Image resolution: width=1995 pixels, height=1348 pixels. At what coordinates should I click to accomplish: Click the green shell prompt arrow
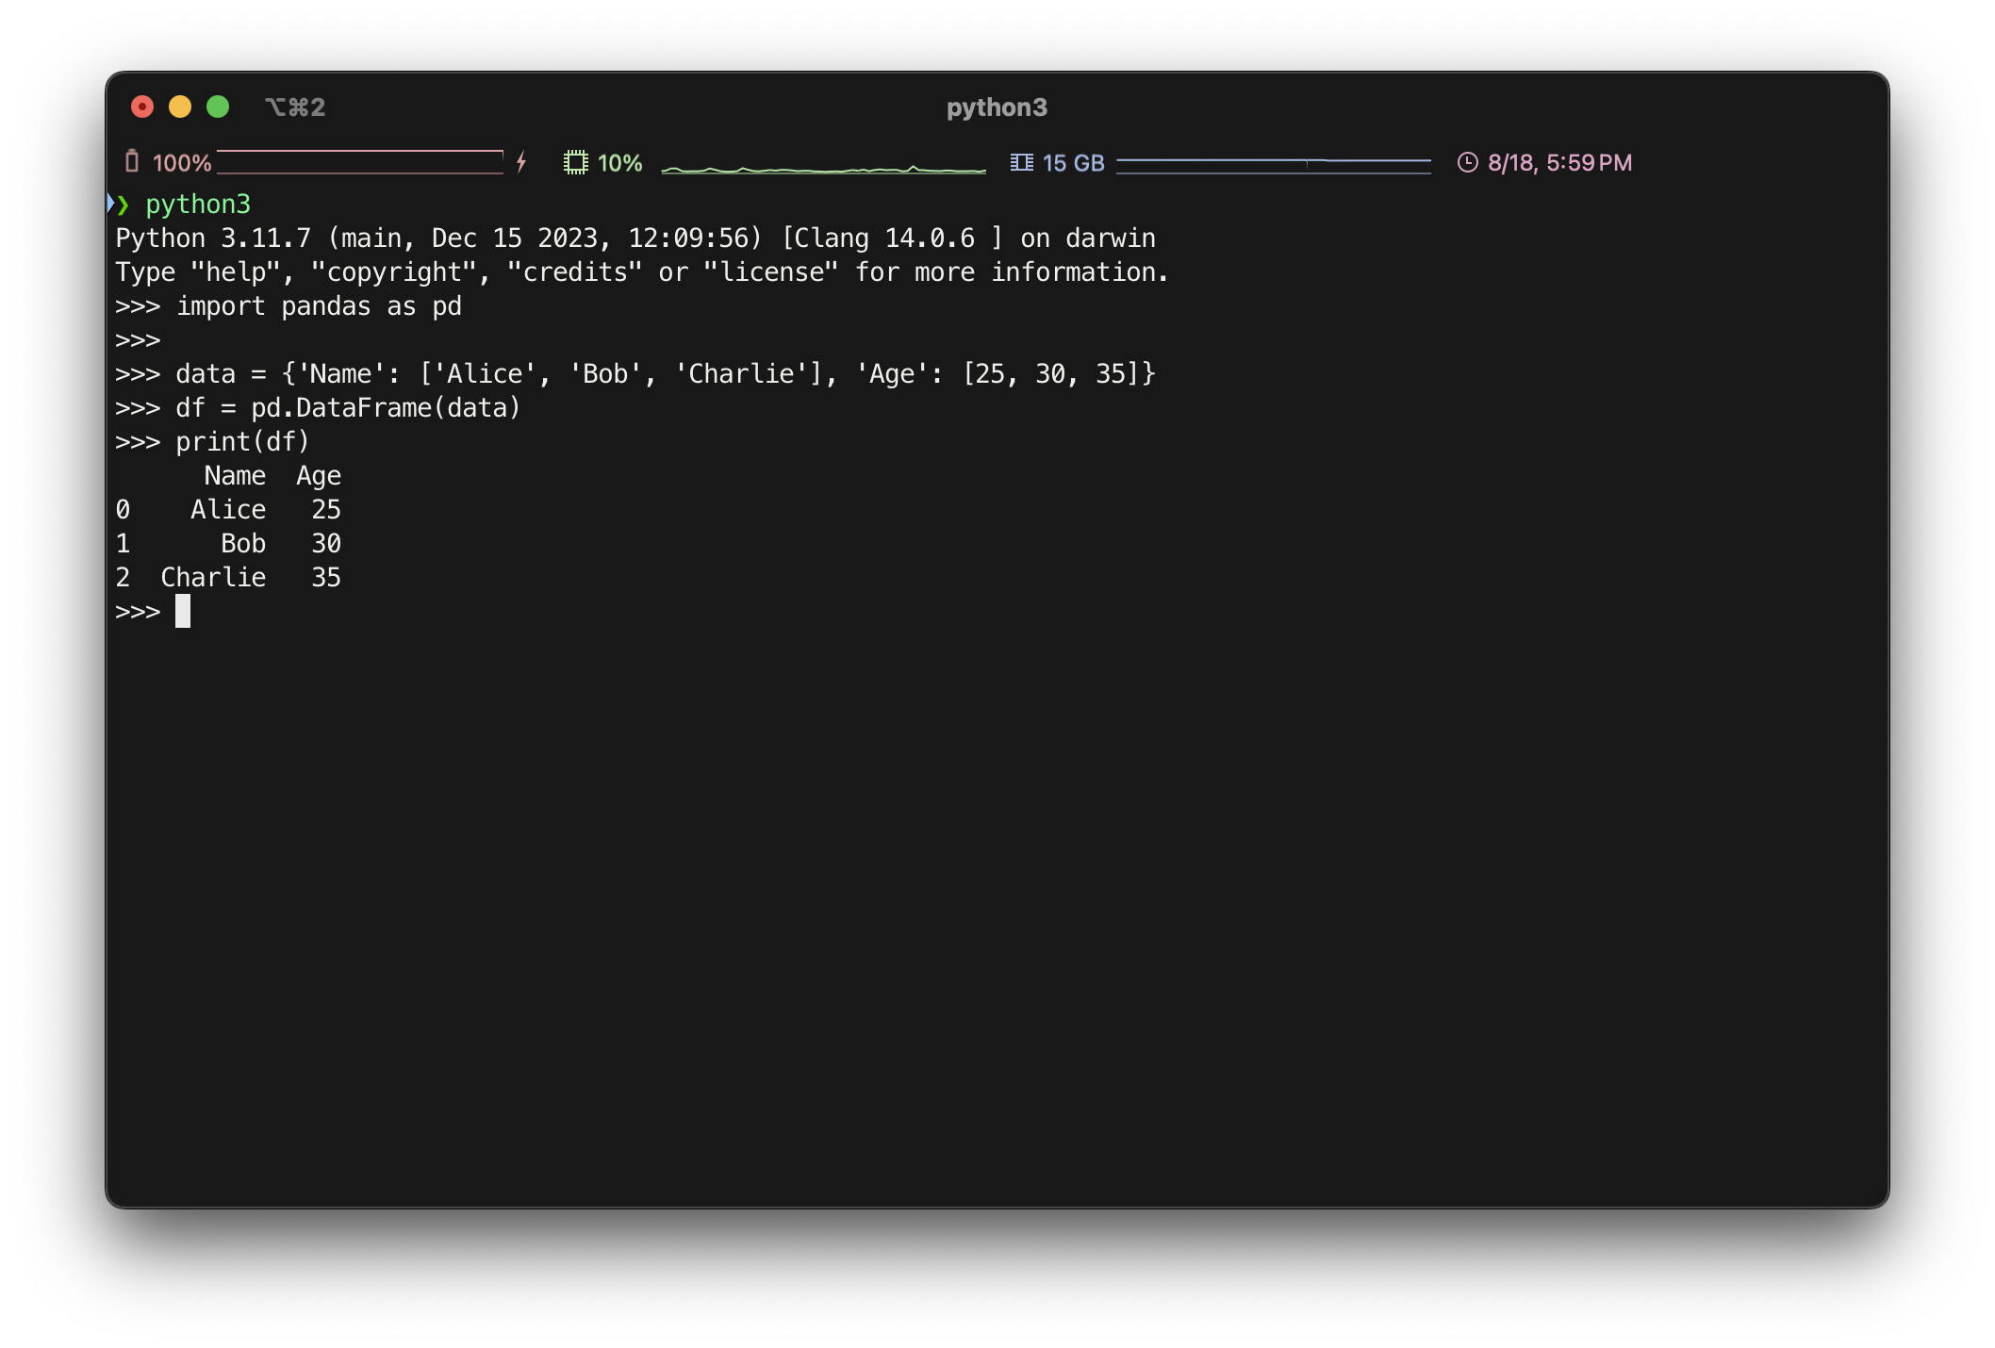(122, 204)
